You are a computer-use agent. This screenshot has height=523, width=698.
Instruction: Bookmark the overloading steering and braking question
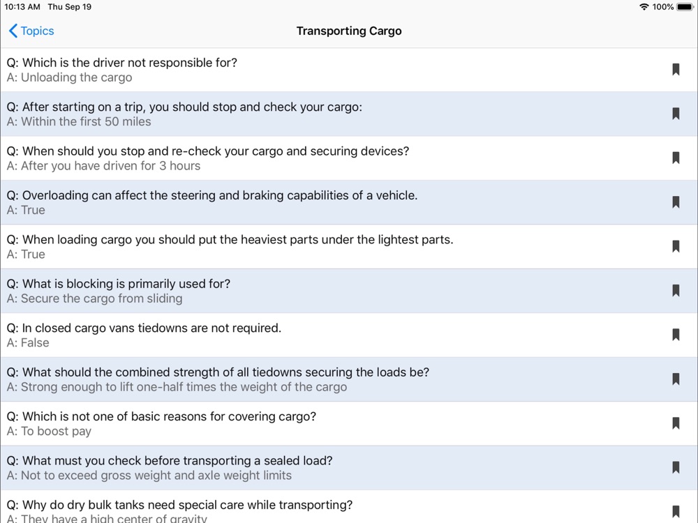click(x=676, y=202)
